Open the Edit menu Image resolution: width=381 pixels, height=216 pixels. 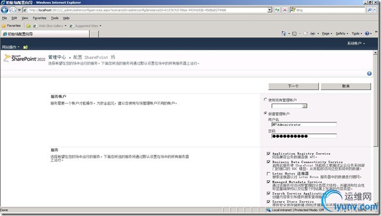pos(14,18)
